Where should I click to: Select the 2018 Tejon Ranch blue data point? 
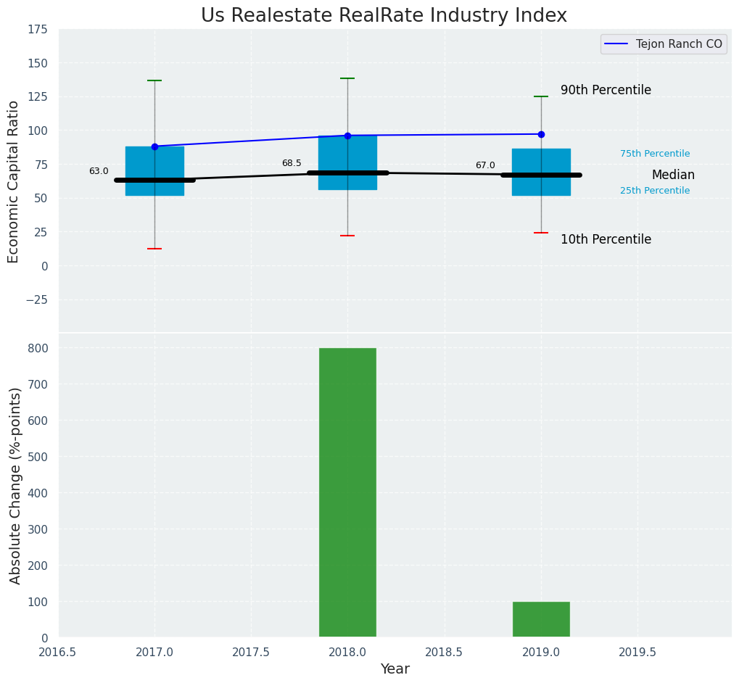point(347,136)
